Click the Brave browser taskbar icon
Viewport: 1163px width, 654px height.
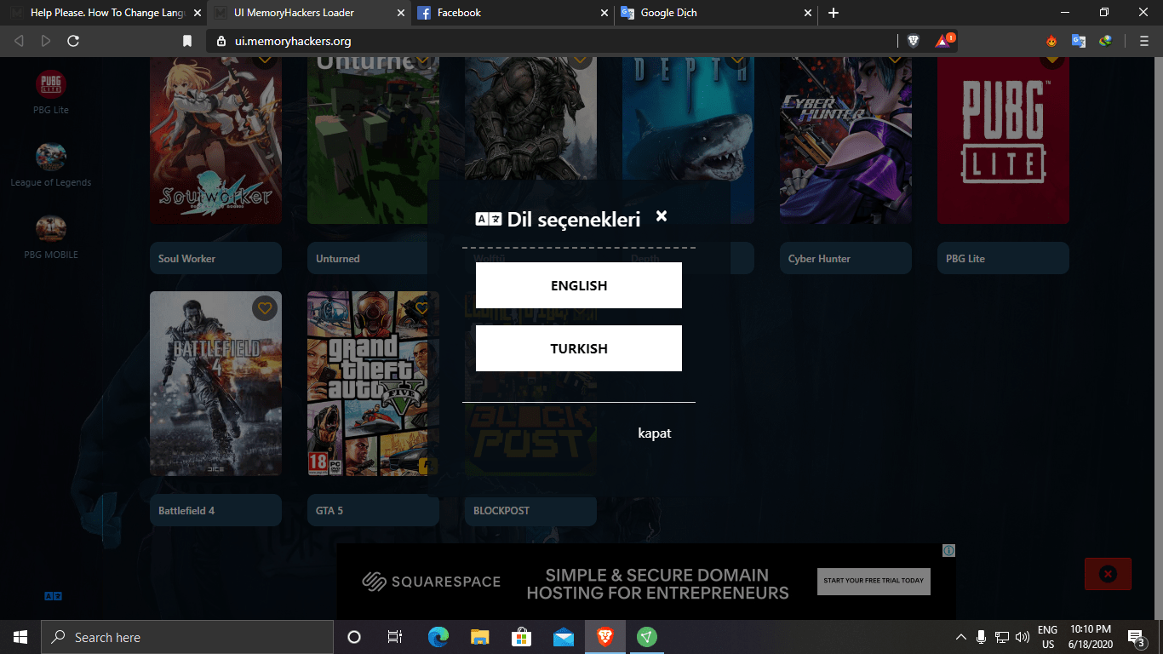[x=605, y=637]
